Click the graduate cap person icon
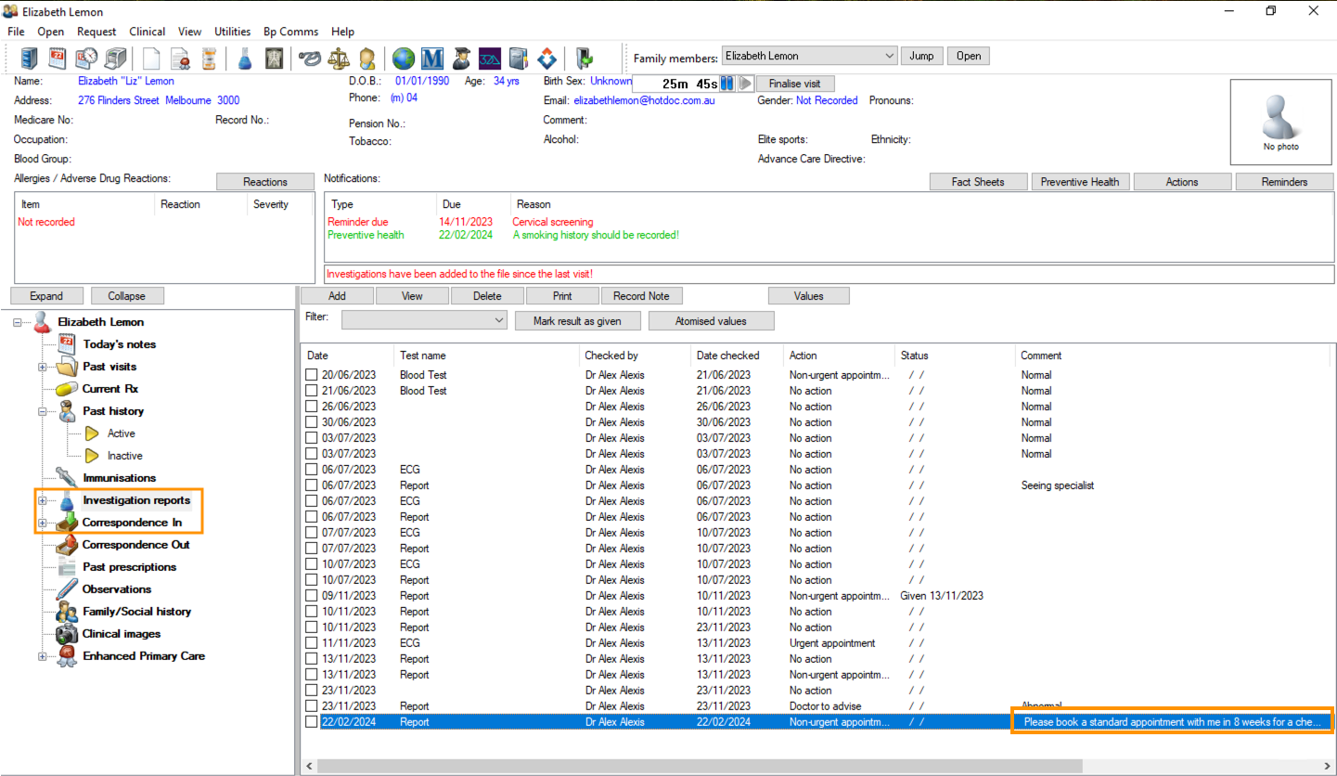Screen dimensions: 1337x776 461,58
